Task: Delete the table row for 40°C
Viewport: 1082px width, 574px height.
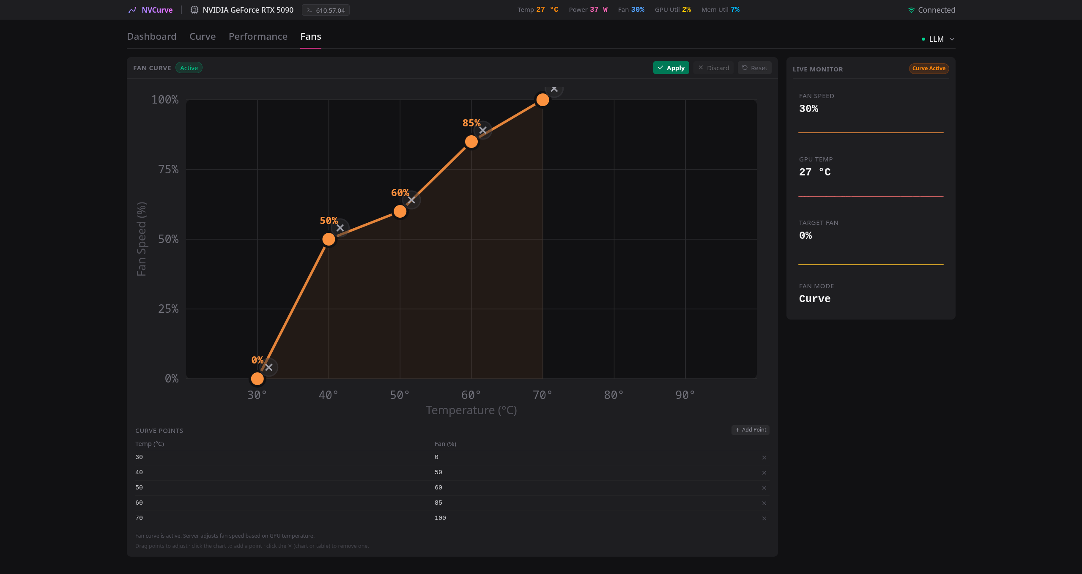Action: pos(764,473)
